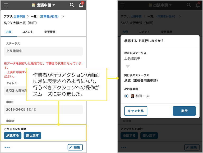Open notifications bell with 5 badge
The width and height of the screenshot is (203, 153).
(x=81, y=5)
